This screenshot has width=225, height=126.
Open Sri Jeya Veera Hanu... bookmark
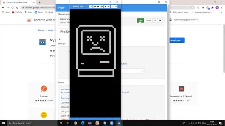click(x=179, y=12)
